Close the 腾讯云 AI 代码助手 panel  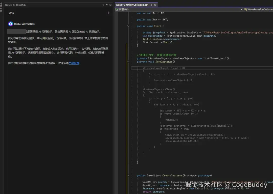110,5
